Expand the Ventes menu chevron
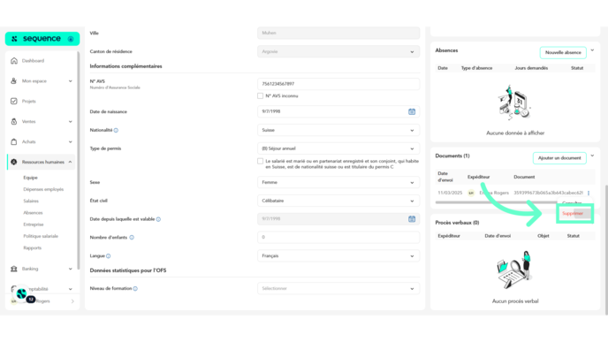 point(71,121)
